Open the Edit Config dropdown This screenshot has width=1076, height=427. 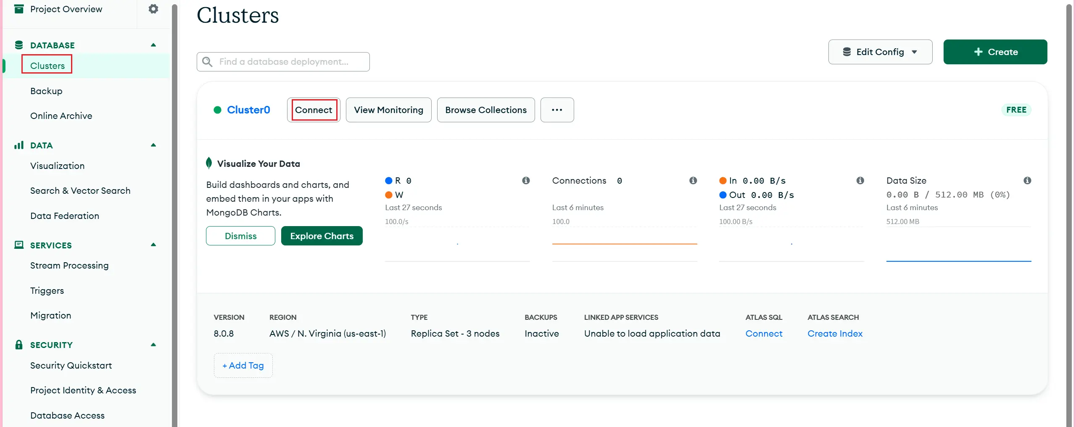[x=880, y=52]
